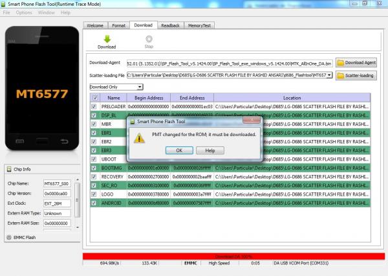Open the File menu
Image resolution: width=388 pixels, height=276 pixels.
click(x=6, y=13)
